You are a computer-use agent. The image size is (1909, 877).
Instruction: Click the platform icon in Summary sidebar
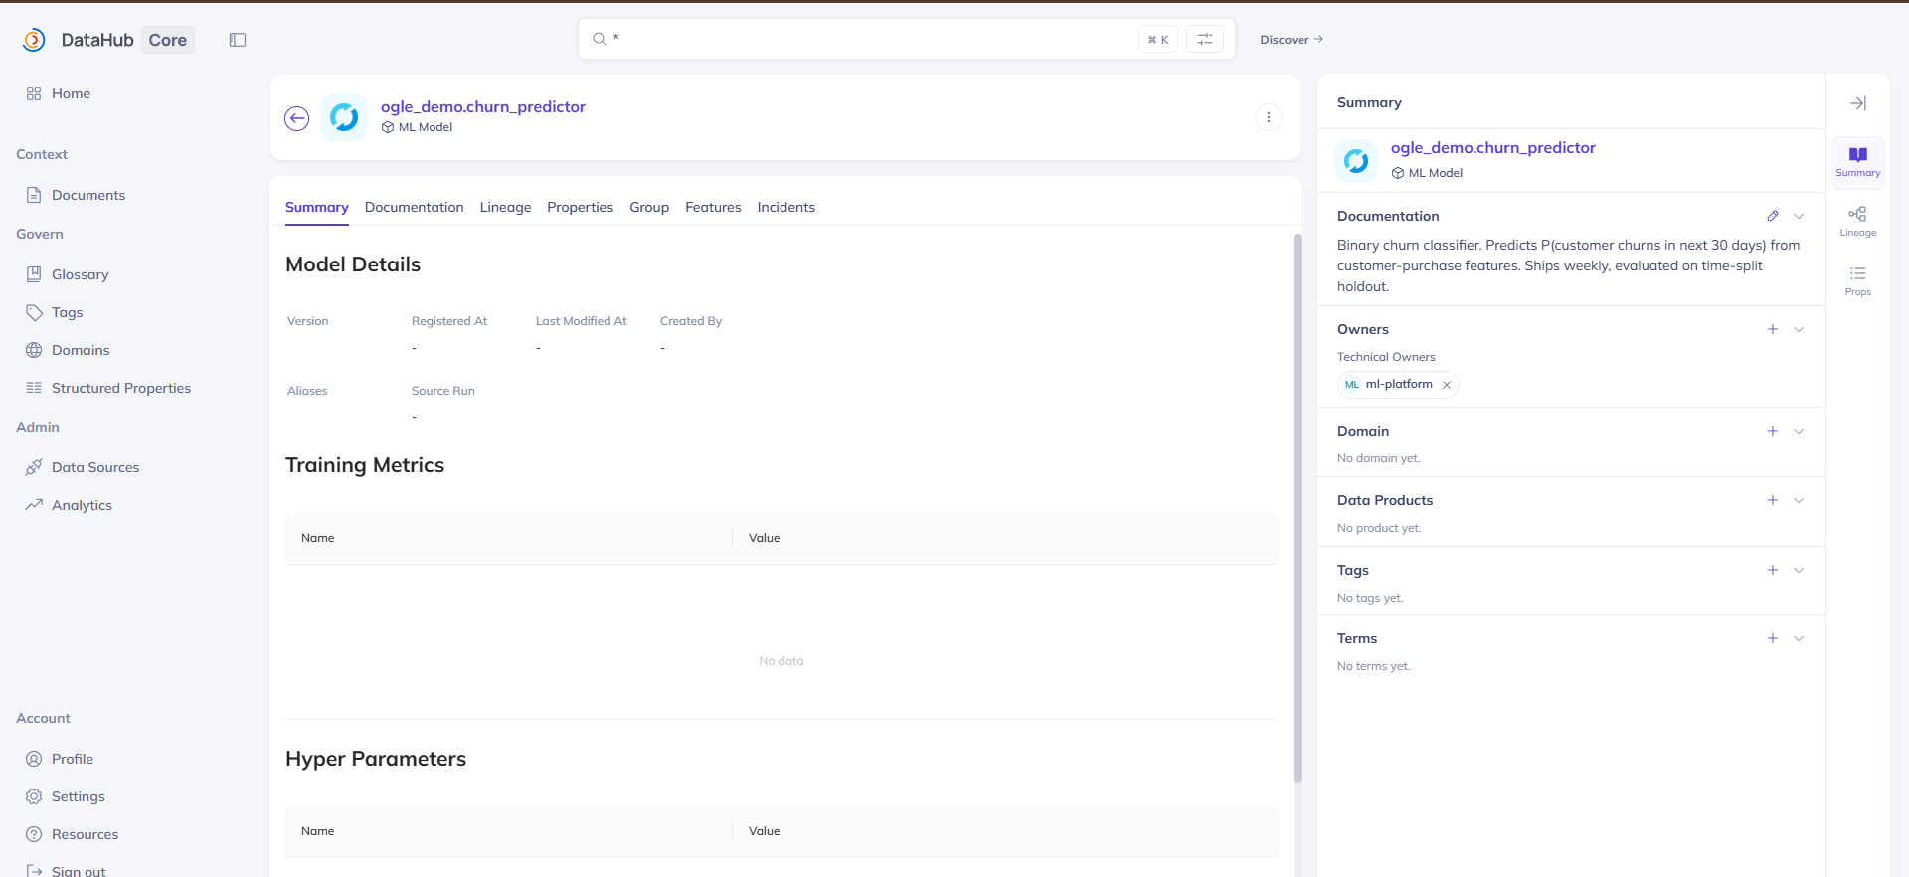[1356, 161]
